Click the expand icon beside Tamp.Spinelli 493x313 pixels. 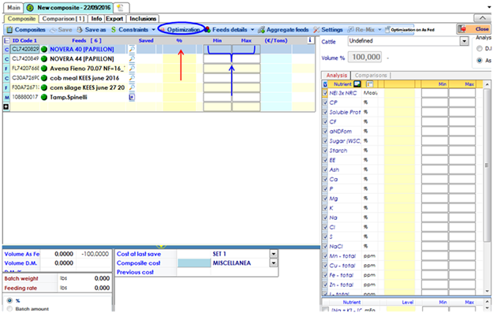click(132, 97)
